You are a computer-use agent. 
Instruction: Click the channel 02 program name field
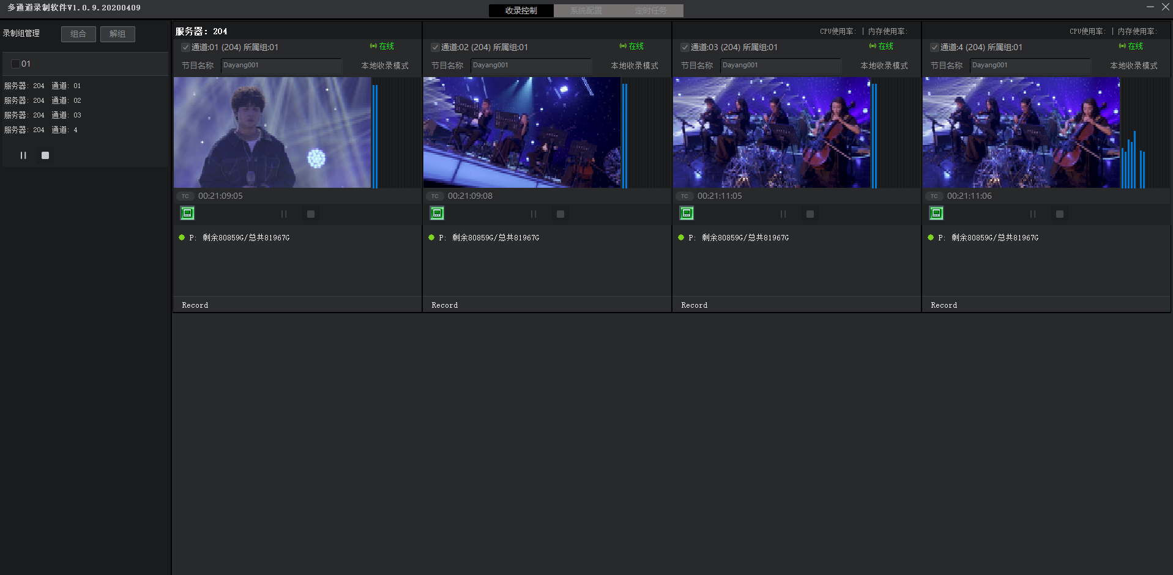point(531,65)
